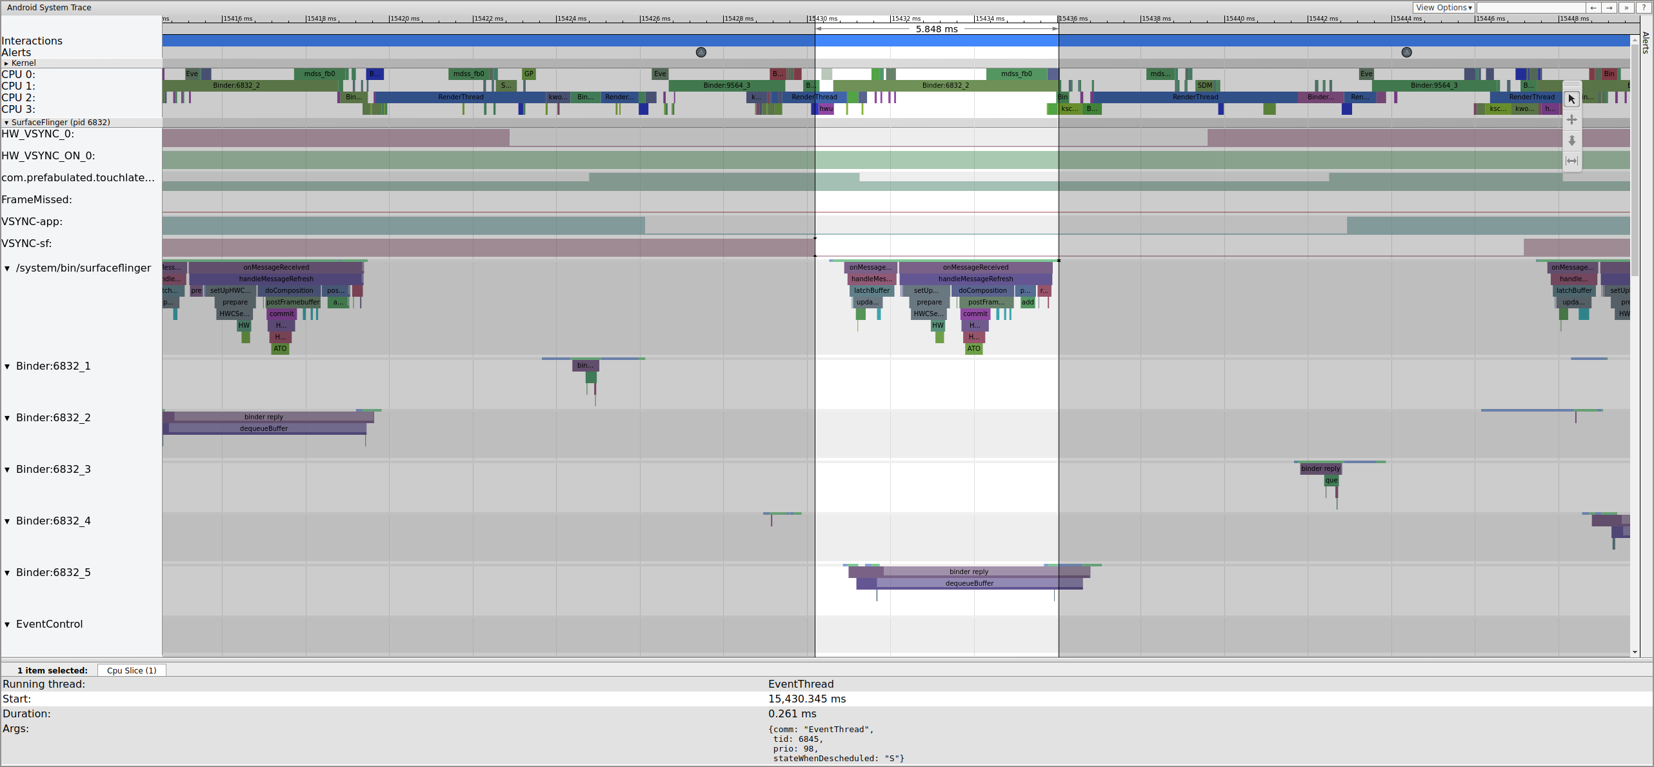
Task: Select the vertical zoom tool
Action: [x=1571, y=141]
